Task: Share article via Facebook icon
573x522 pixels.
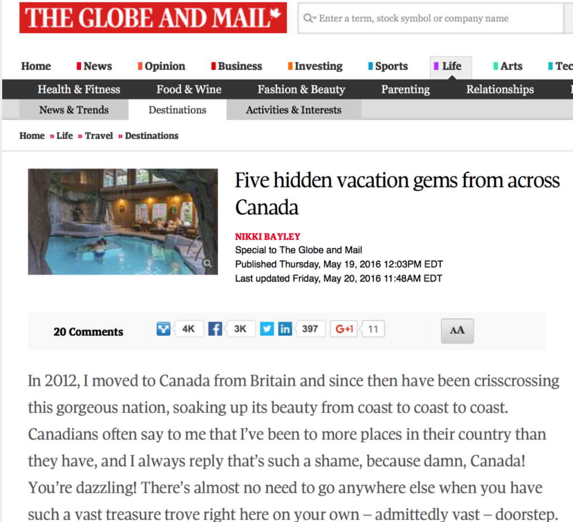Action: [x=215, y=329]
